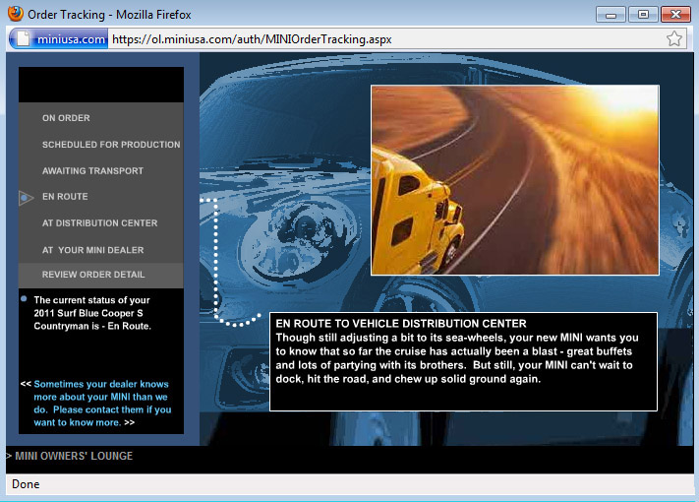Select AT YOUR MINI DEALER status
The height and width of the screenshot is (502, 699).
(x=93, y=250)
